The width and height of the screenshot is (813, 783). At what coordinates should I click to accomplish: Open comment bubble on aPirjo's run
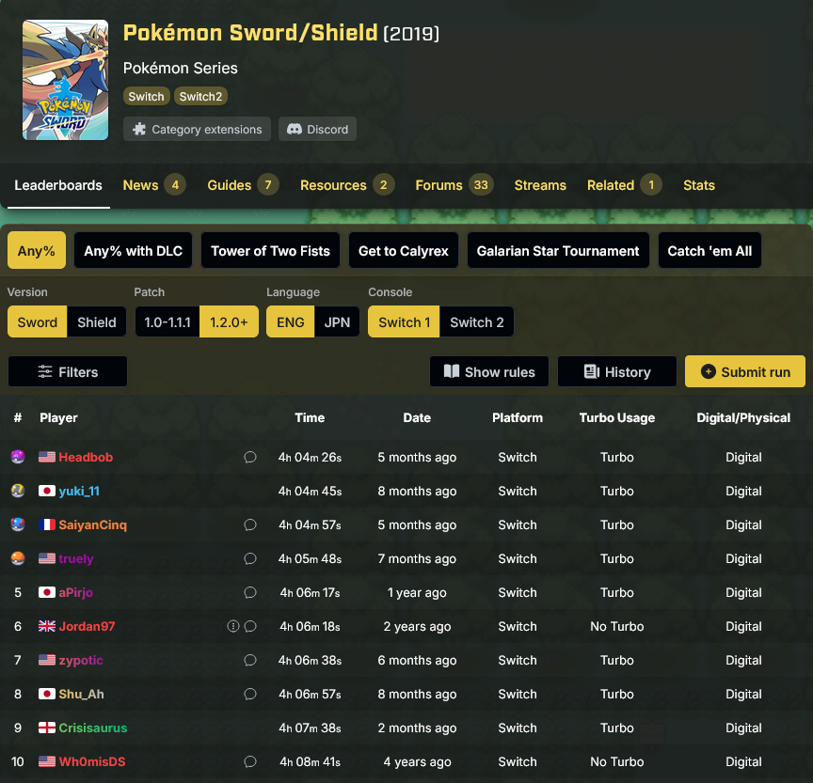(250, 592)
